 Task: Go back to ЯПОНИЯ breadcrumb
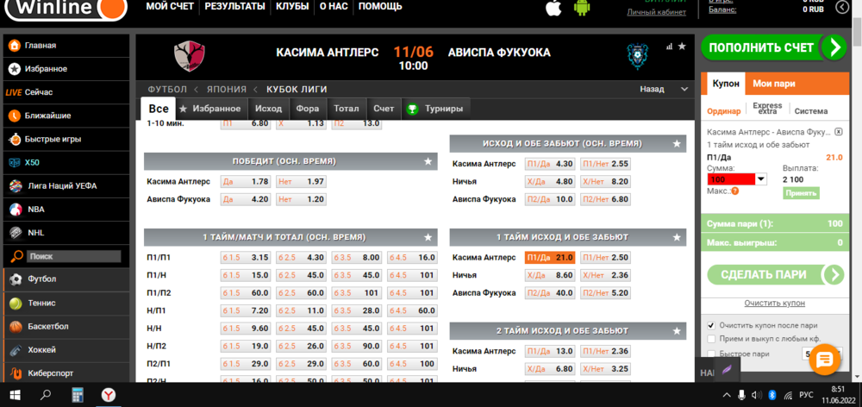227,89
